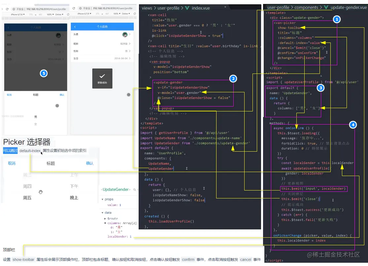
Task: Open the 昵称 row showing 程序猿
Action: click(x=102, y=44)
